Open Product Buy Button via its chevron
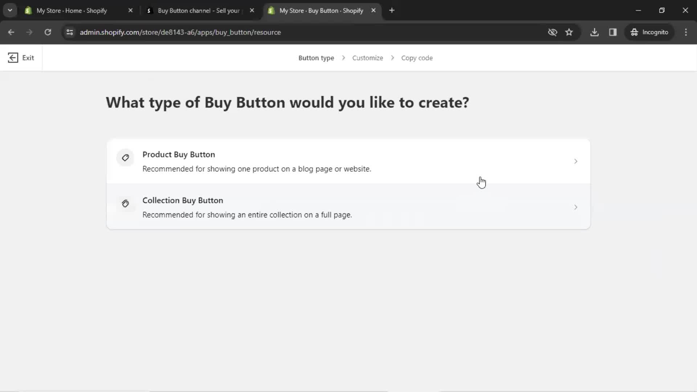 (x=576, y=161)
